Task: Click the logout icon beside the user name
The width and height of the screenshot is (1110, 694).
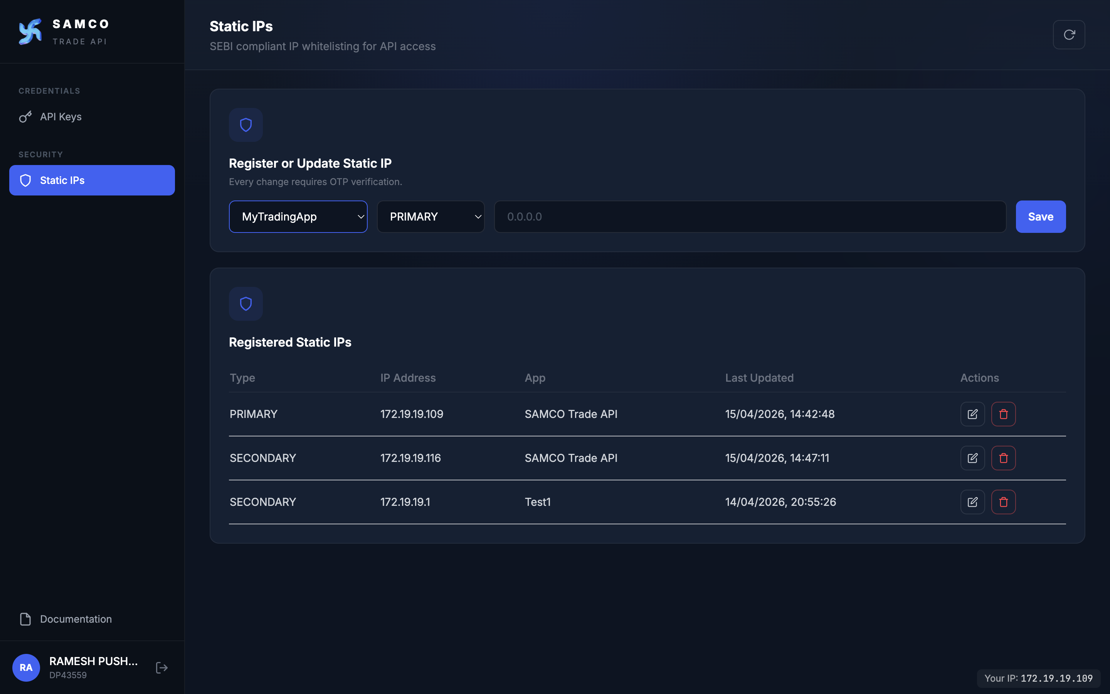Action: pos(161,667)
